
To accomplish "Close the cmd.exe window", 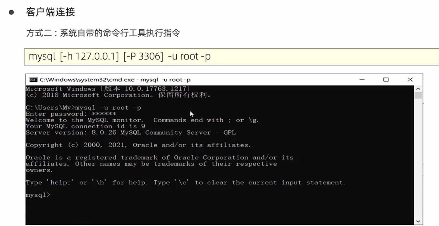I will click(410, 79).
